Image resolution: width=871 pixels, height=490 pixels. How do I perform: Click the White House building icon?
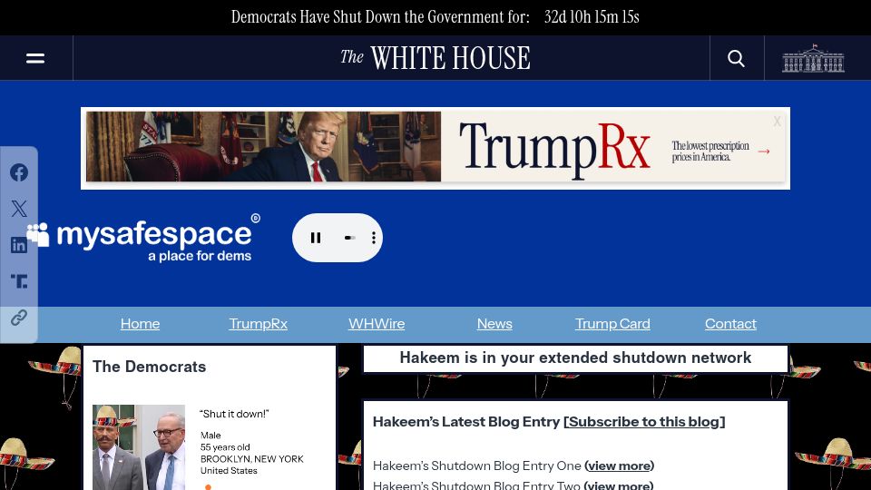point(813,58)
